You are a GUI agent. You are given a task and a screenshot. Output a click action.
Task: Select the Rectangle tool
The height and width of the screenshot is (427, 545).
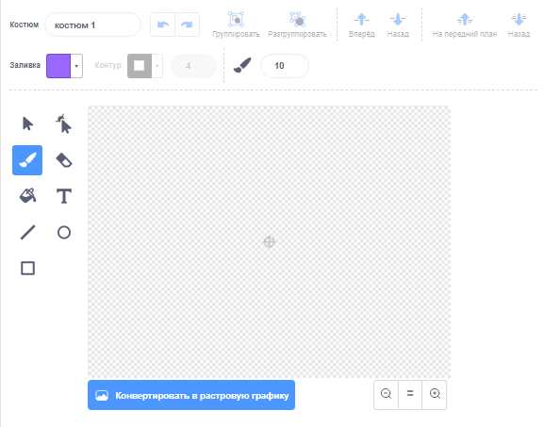coord(27,269)
